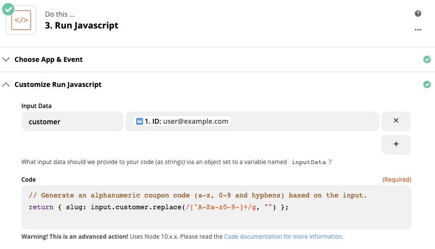This screenshot has width=435, height=249.
Task: Open the Code documentation link
Action: pyautogui.click(x=283, y=237)
